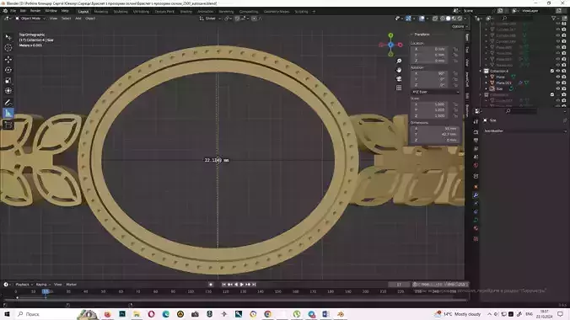Hide Plane object via eye icon
Image resolution: width=570 pixels, height=320 pixels.
coord(558,77)
